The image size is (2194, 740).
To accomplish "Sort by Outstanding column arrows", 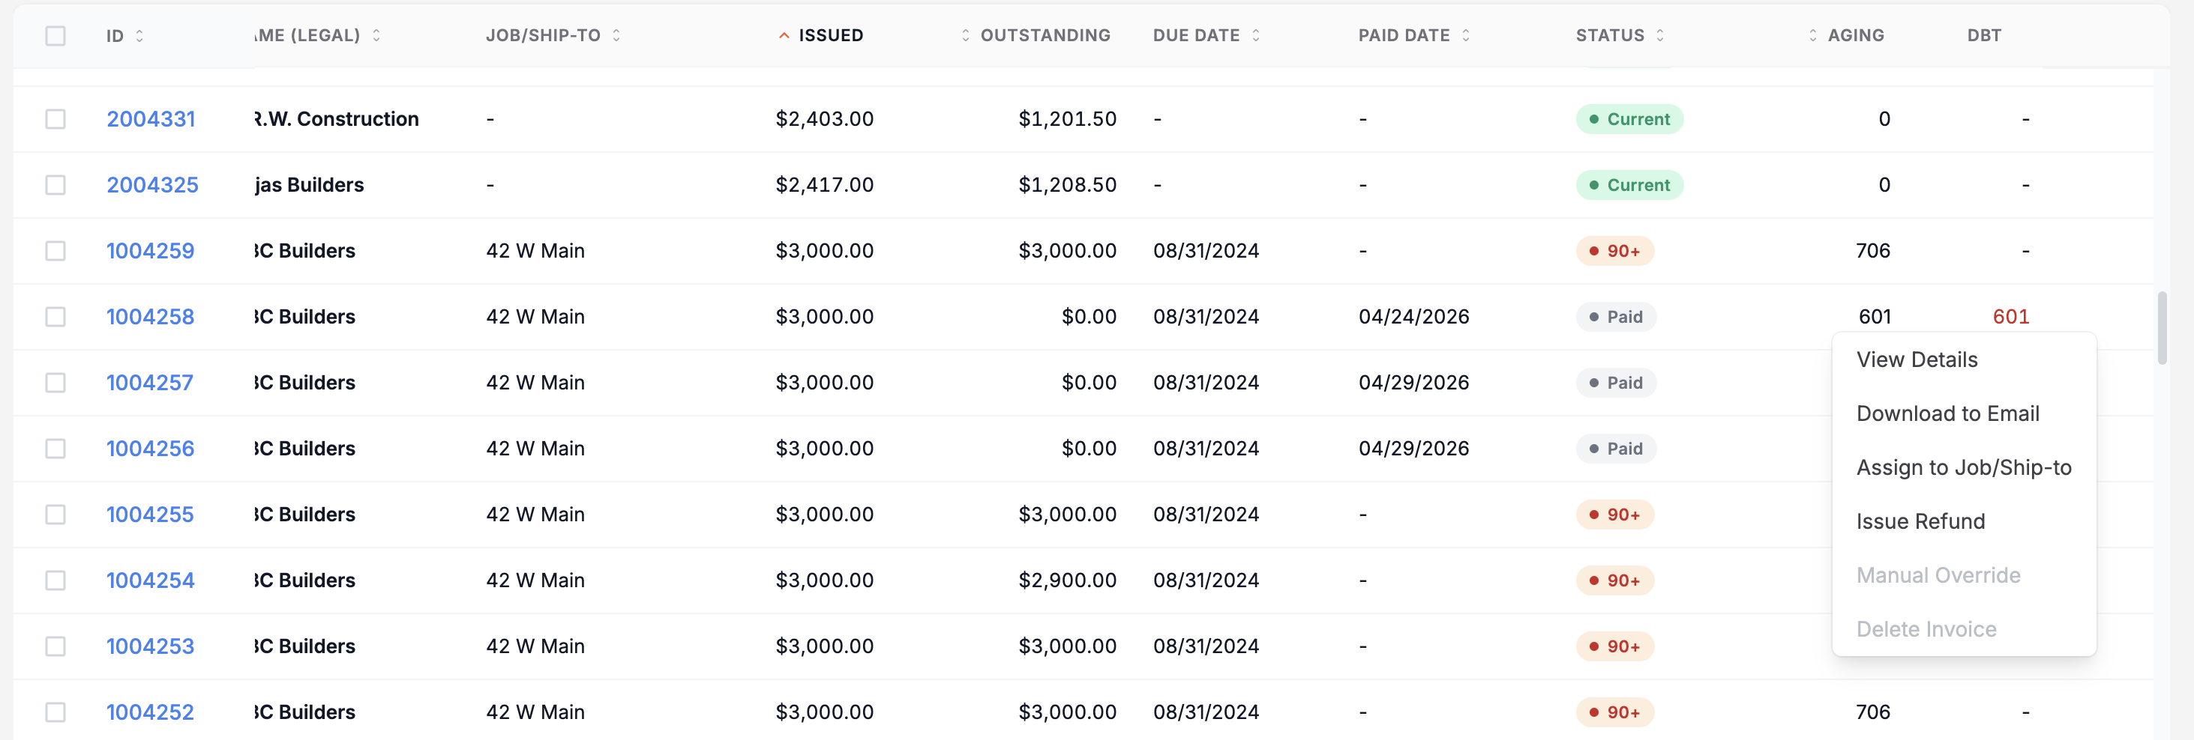I will click(x=965, y=36).
